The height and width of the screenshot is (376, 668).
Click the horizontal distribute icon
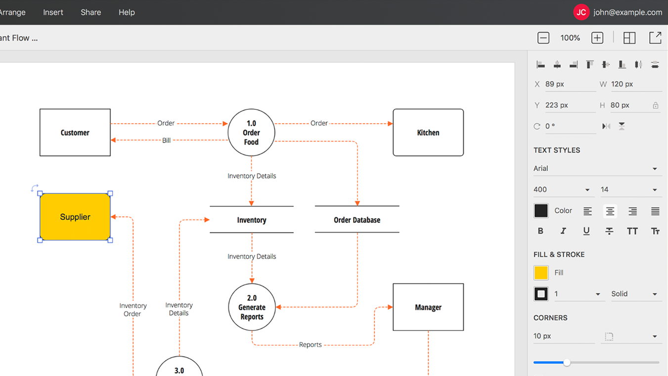(x=638, y=64)
